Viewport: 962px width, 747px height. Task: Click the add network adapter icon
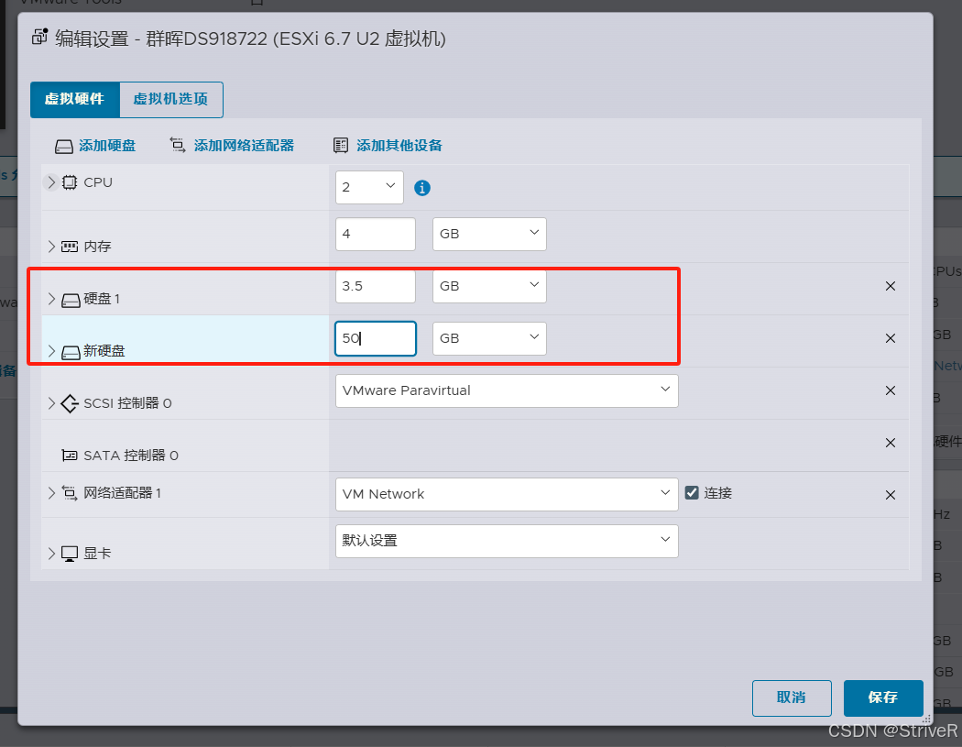tap(178, 146)
